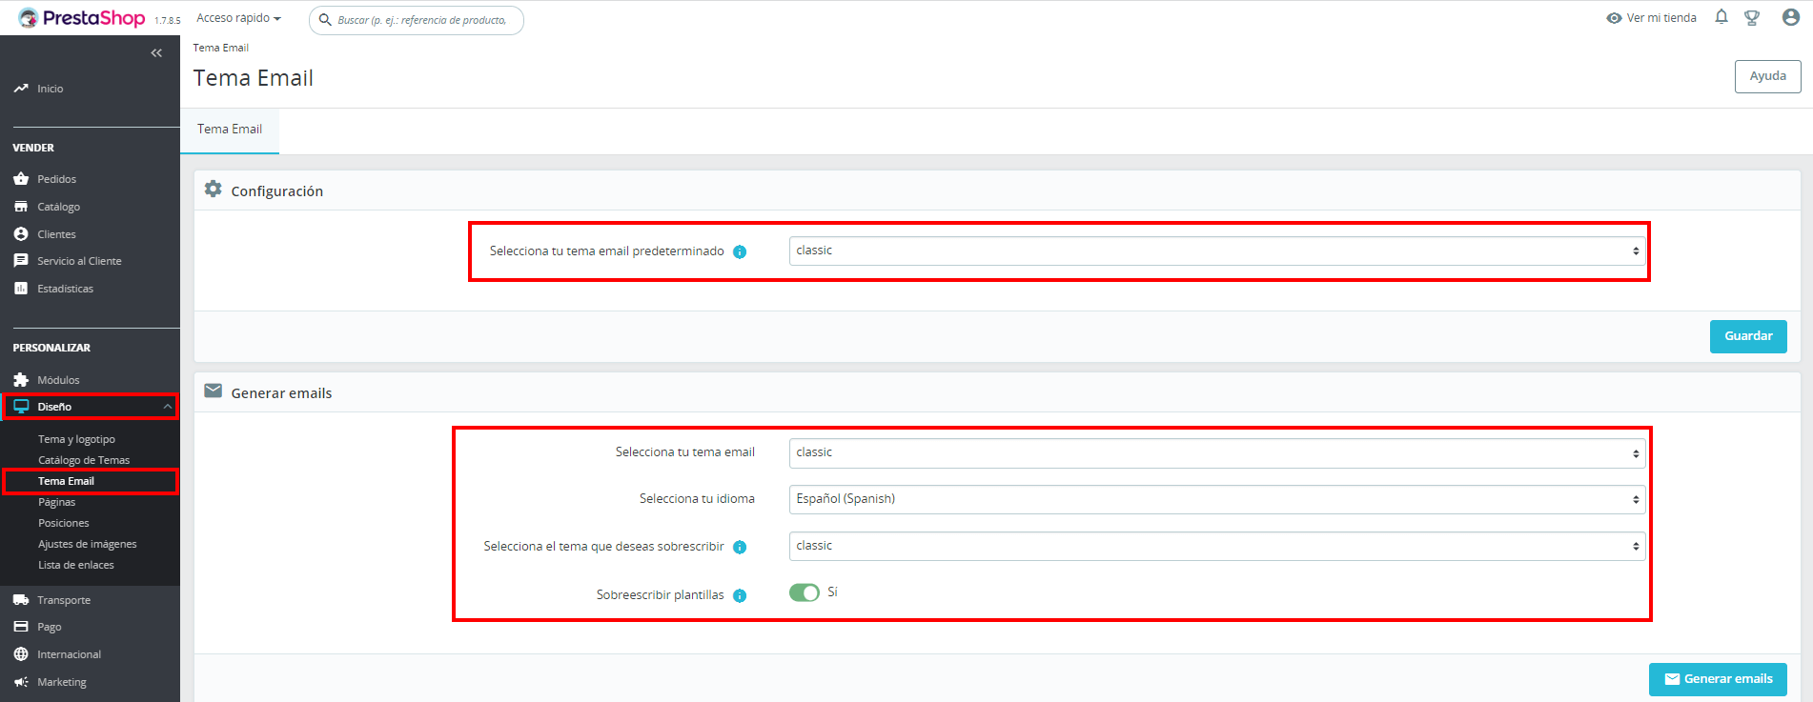The height and width of the screenshot is (702, 1813).
Task: Open the Selecciona tu idioma dropdown
Action: point(1217,499)
